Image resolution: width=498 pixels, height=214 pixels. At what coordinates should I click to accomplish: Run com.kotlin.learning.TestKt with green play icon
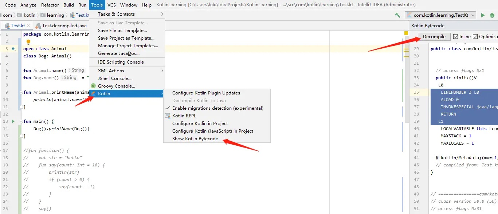[483, 15]
